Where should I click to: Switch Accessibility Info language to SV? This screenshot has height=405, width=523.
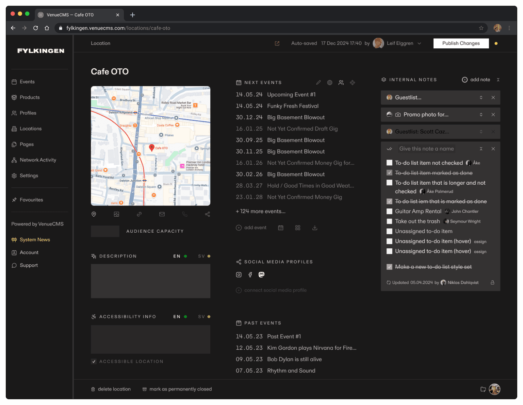point(204,317)
